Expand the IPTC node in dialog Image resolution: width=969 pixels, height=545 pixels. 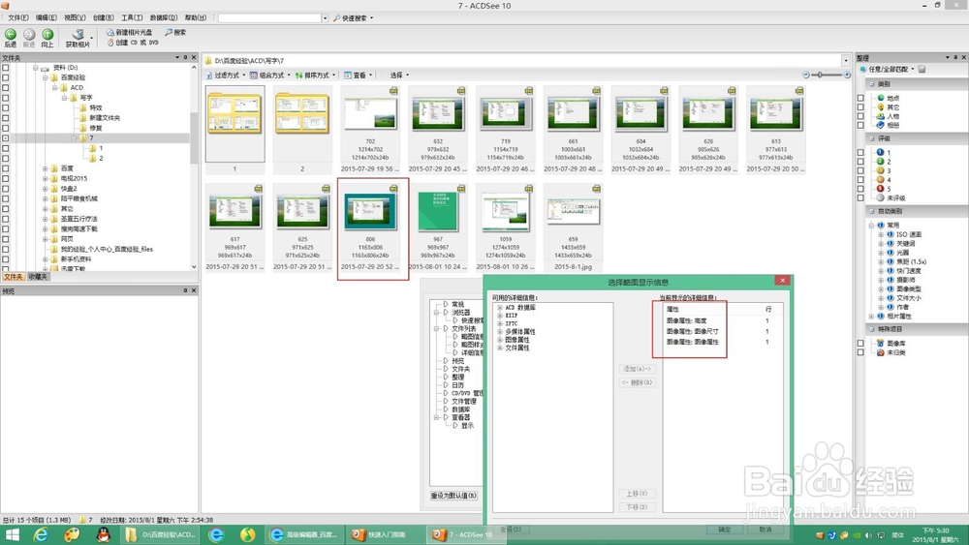click(x=500, y=323)
